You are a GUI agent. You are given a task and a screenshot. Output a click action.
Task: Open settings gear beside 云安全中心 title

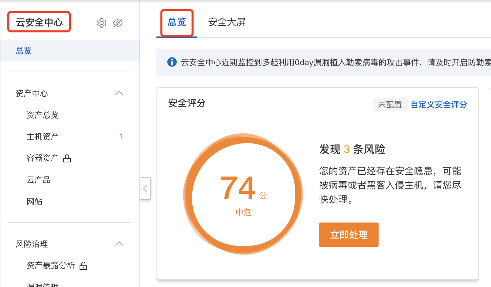point(102,23)
